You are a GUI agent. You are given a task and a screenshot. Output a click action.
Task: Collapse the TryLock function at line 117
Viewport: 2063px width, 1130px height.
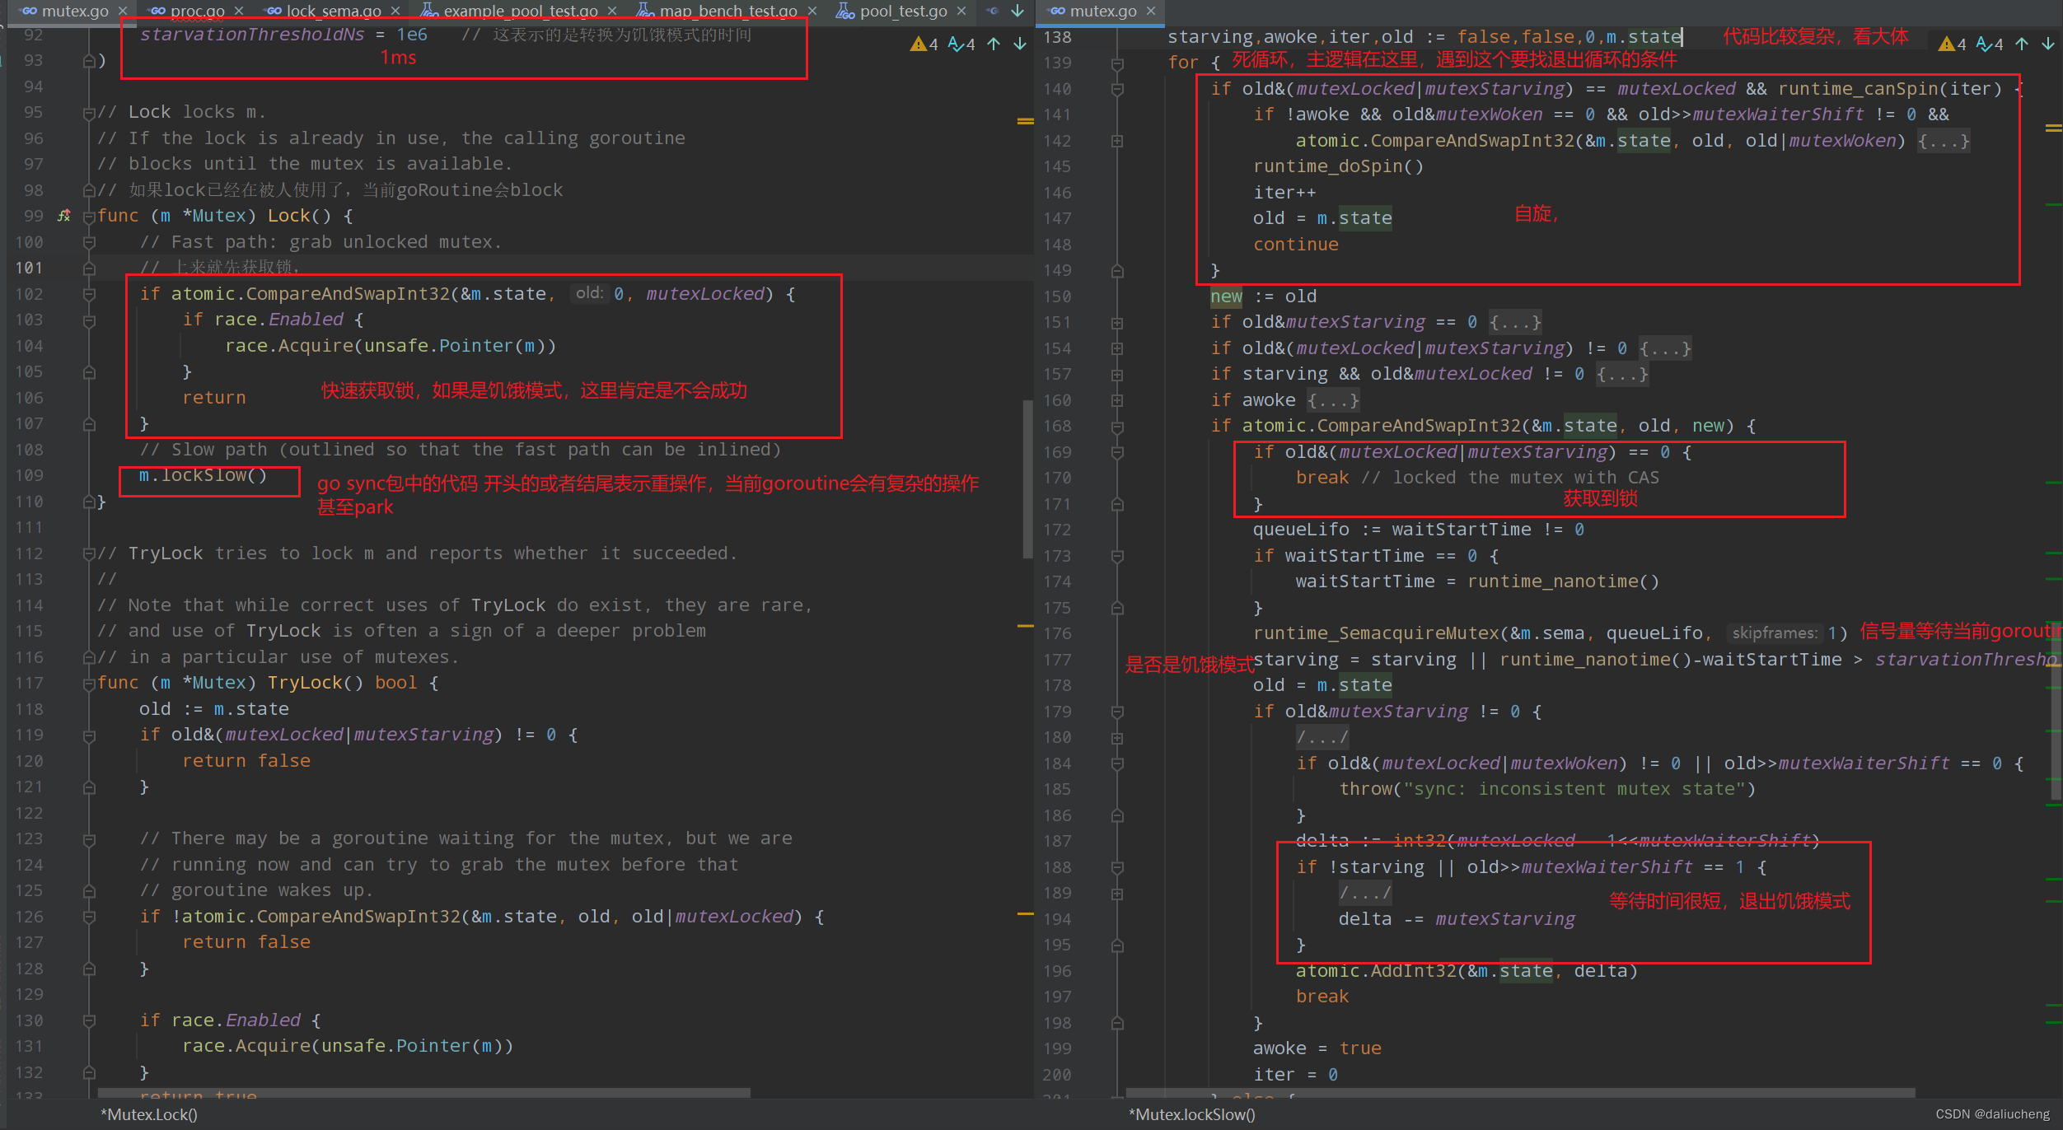[x=89, y=683]
